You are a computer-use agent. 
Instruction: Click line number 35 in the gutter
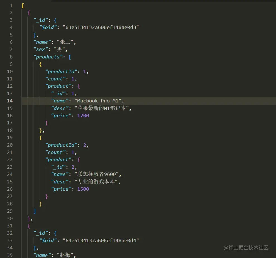(x=10, y=255)
